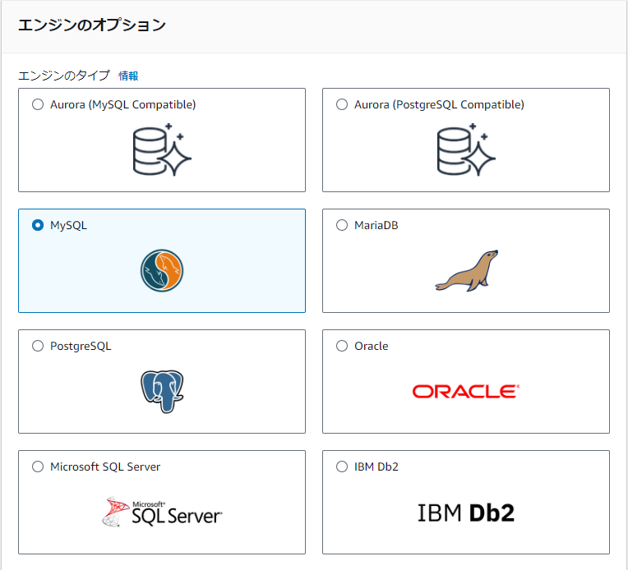Click the Aurora PostgreSQL database sparkle icon
628x570 pixels.
[x=466, y=149]
